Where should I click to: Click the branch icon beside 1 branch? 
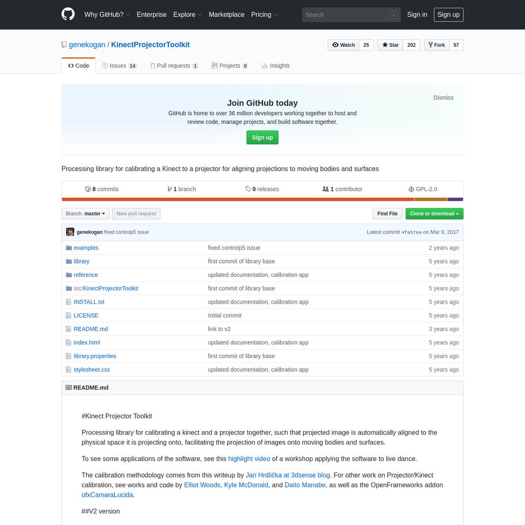click(x=170, y=189)
